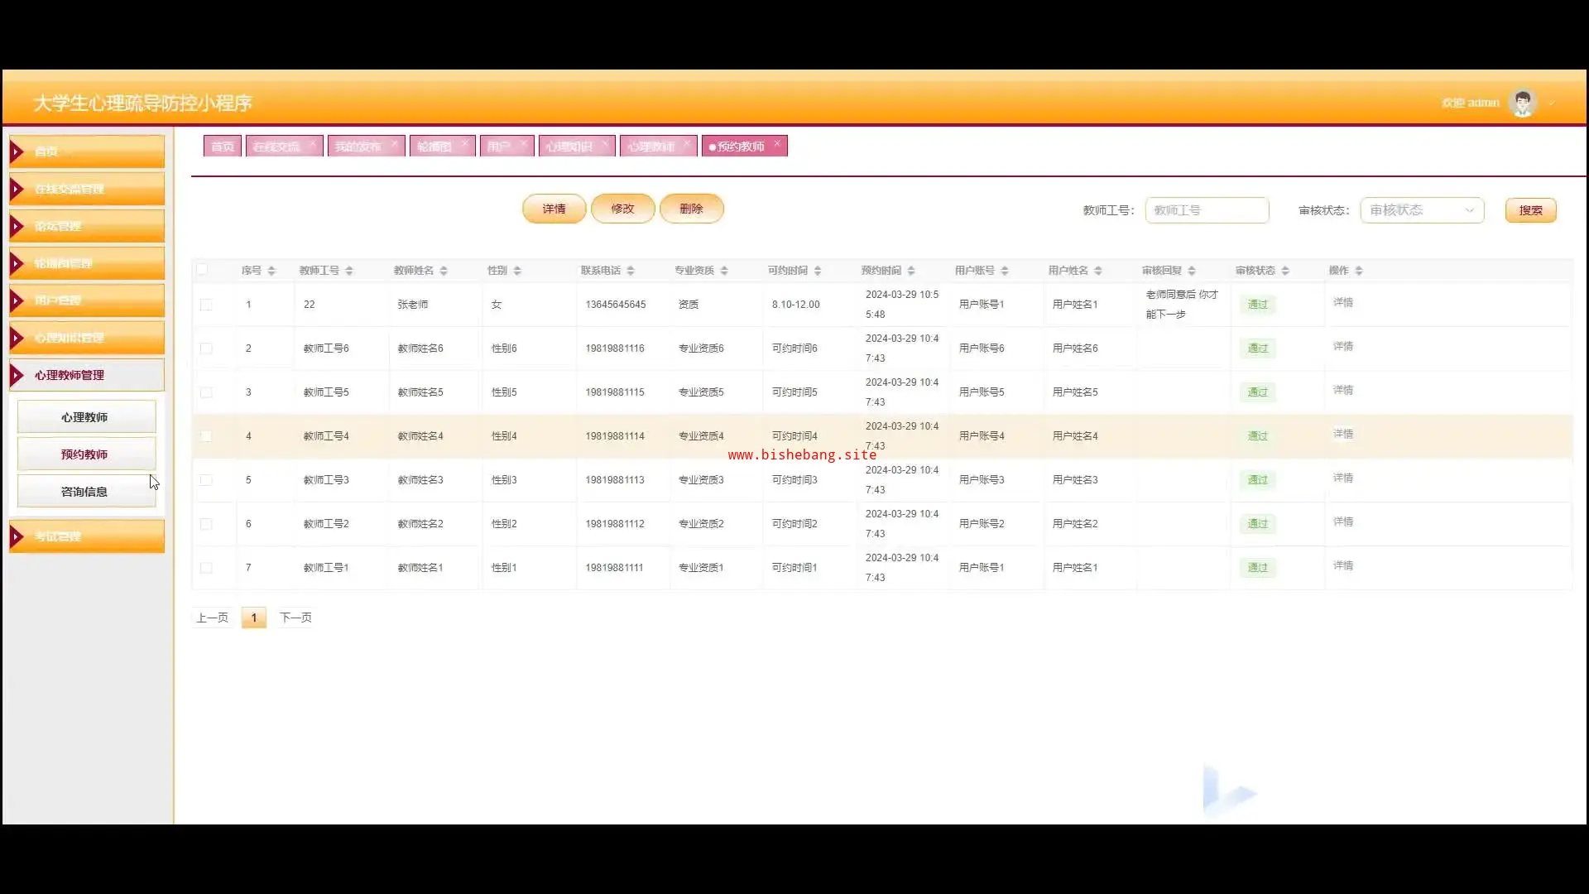Click the sort arrows on the 教师姓名 column
The width and height of the screenshot is (1589, 894).
444,271
